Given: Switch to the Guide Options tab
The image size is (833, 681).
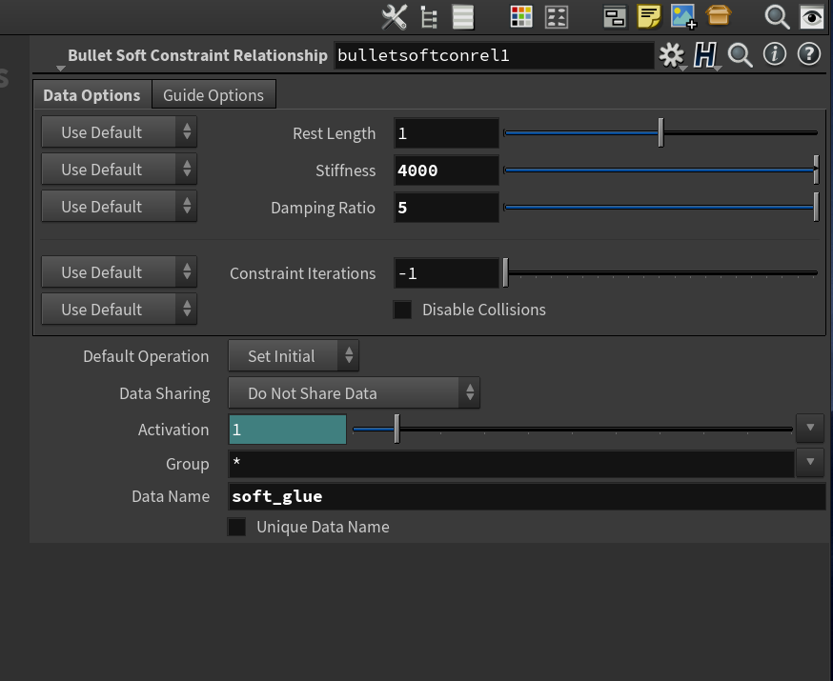Looking at the screenshot, I should (213, 95).
